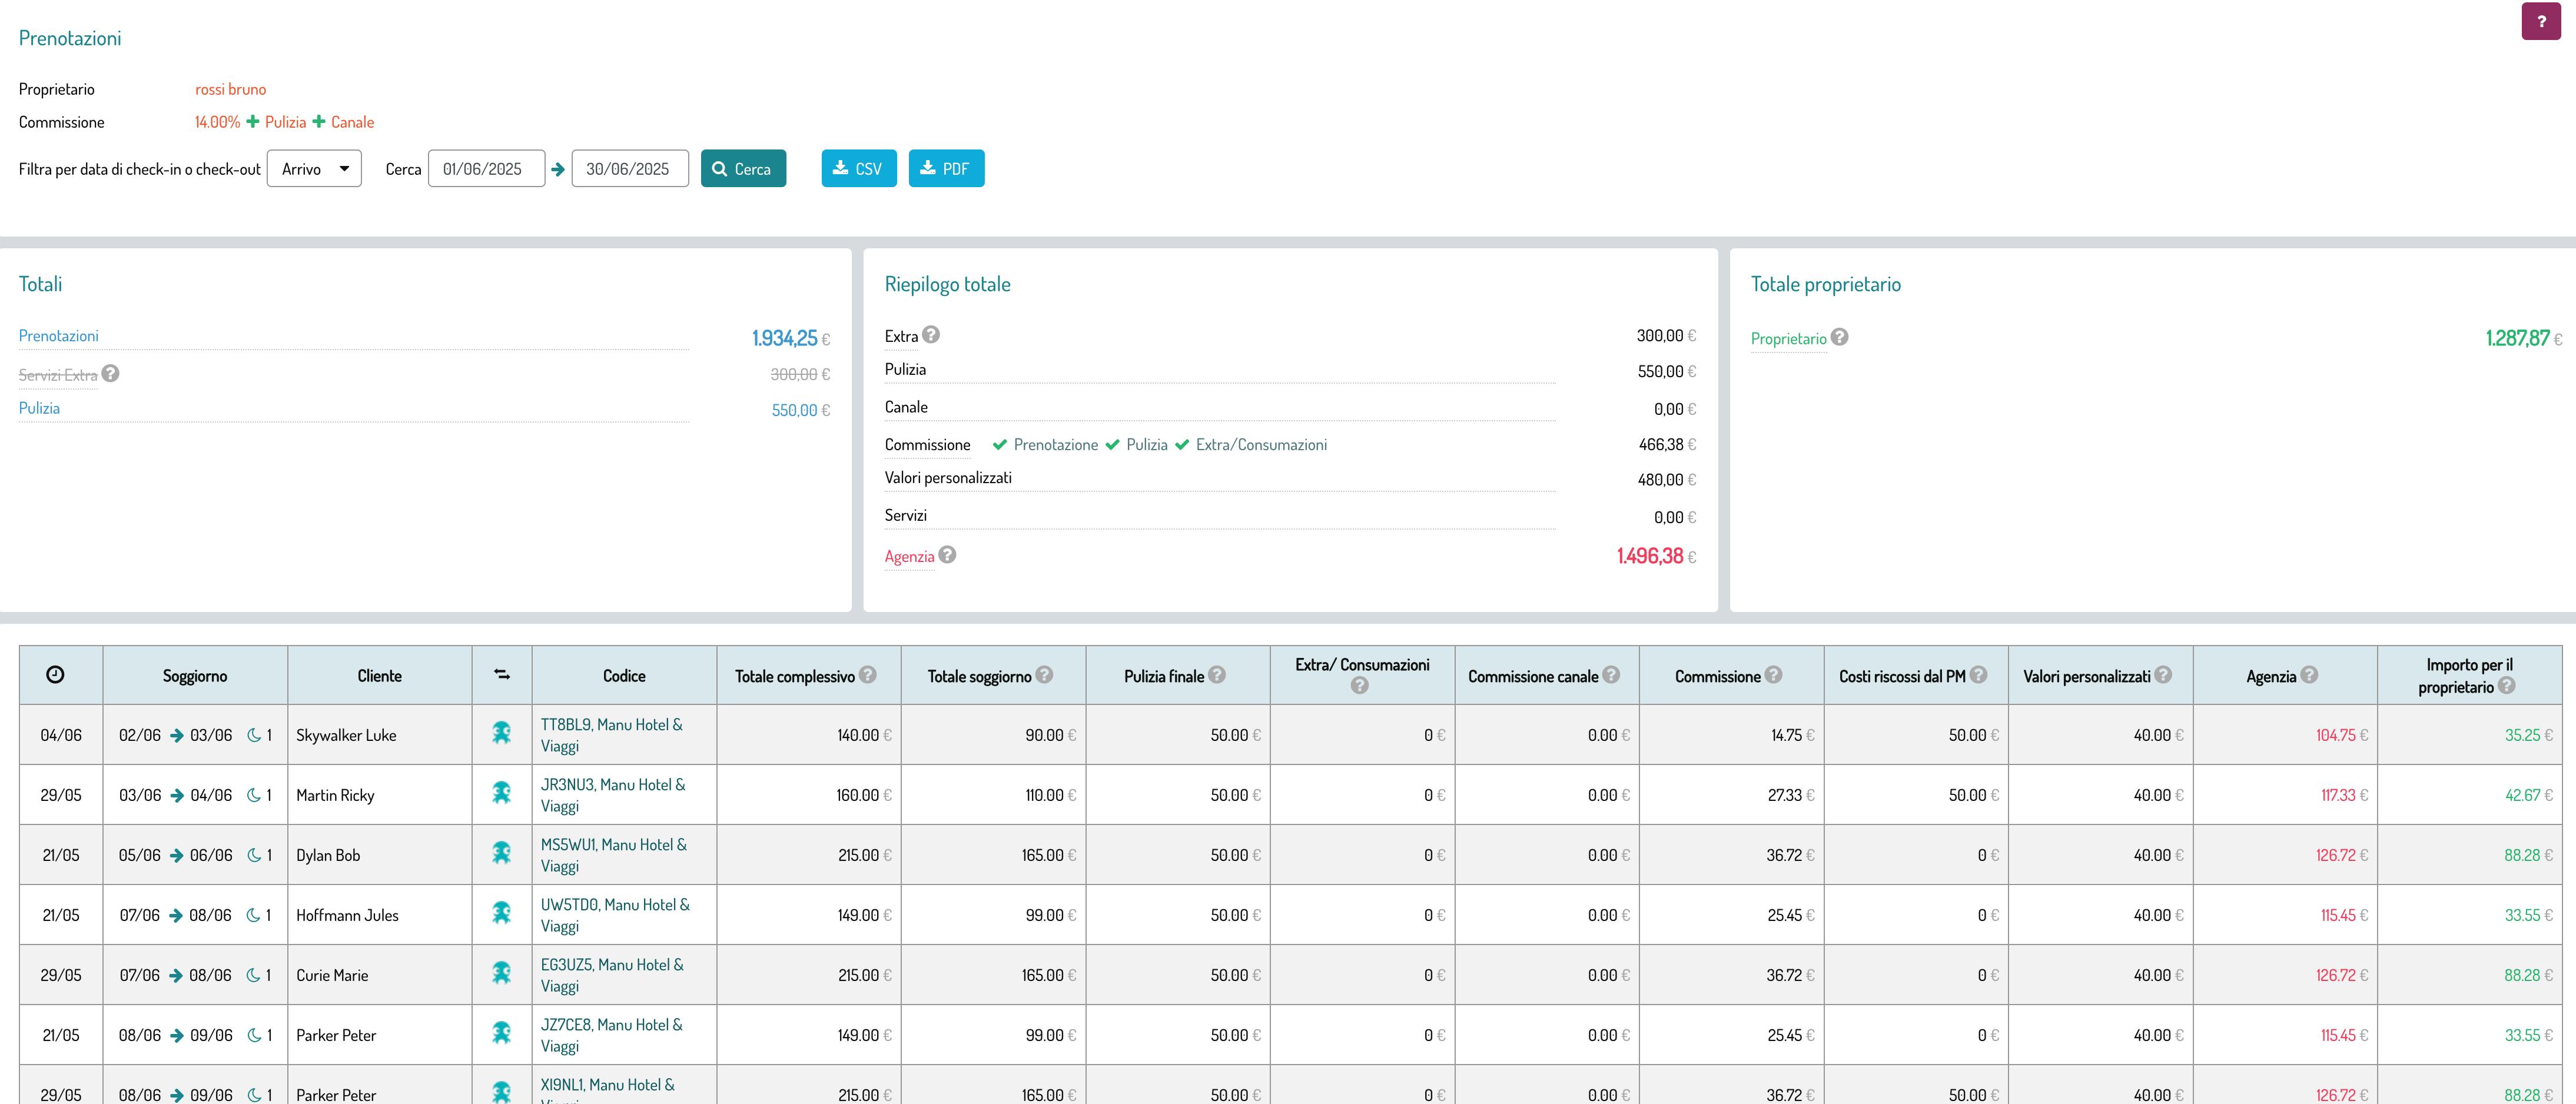Click channel icon in Martin Ricky row
This screenshot has width=2576, height=1104.
coord(502,793)
